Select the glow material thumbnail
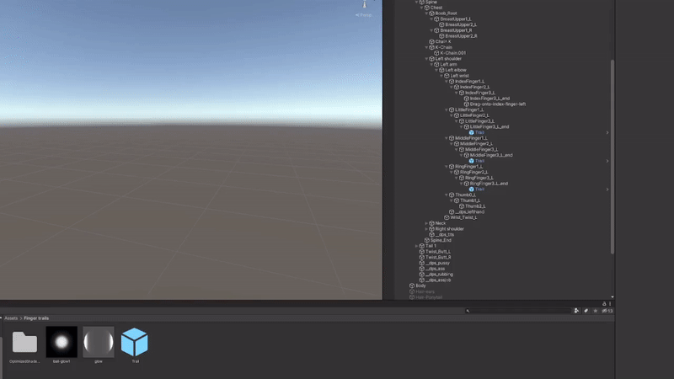 99,342
